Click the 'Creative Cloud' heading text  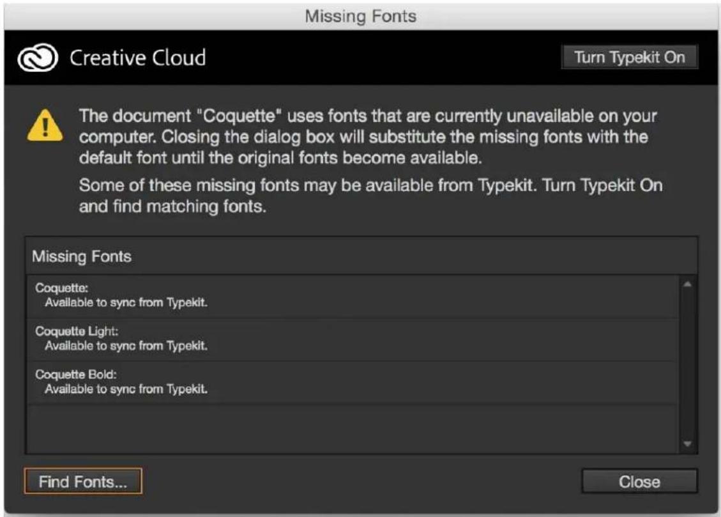pos(137,58)
